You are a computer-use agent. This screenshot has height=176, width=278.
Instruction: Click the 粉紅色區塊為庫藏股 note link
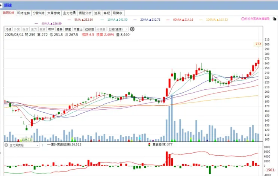pyautogui.click(x=257, y=19)
